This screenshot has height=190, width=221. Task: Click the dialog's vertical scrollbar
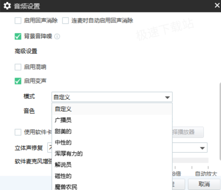pyautogui.click(x=220, y=121)
